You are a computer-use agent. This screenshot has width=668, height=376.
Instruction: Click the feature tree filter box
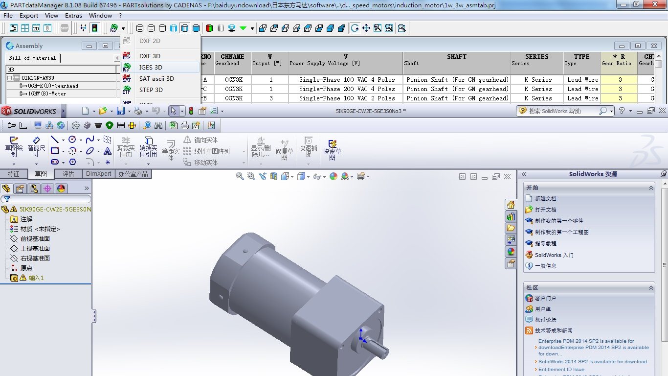(x=46, y=199)
